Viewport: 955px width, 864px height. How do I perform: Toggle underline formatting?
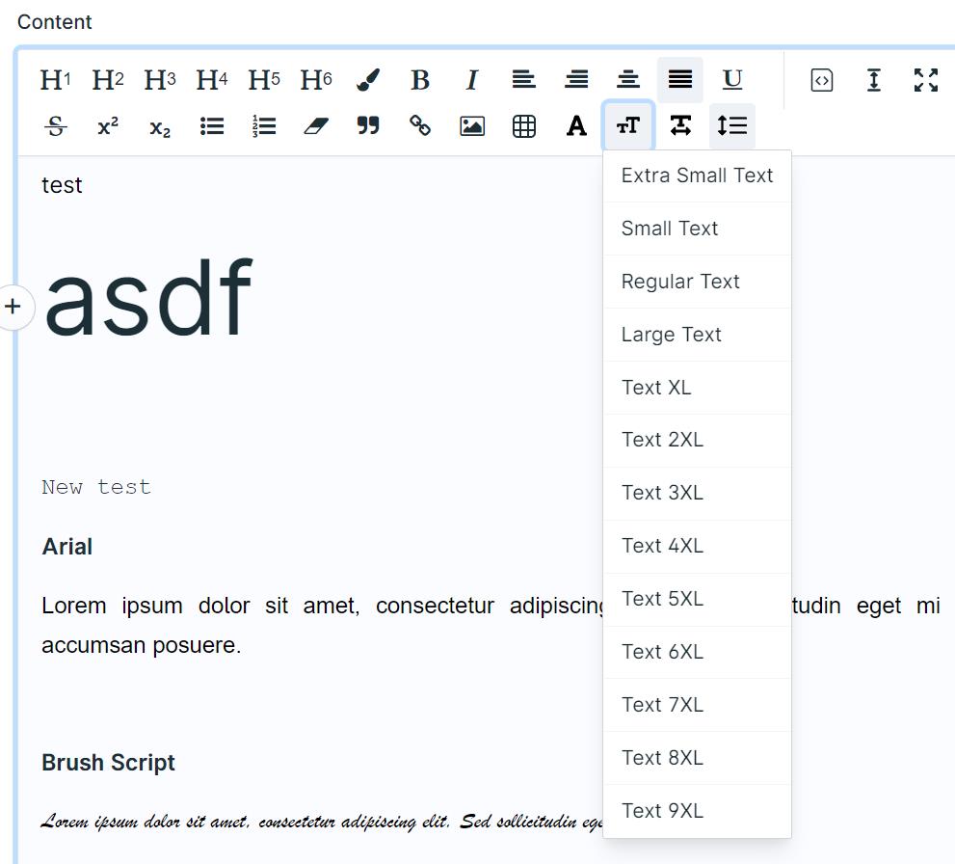(x=732, y=80)
